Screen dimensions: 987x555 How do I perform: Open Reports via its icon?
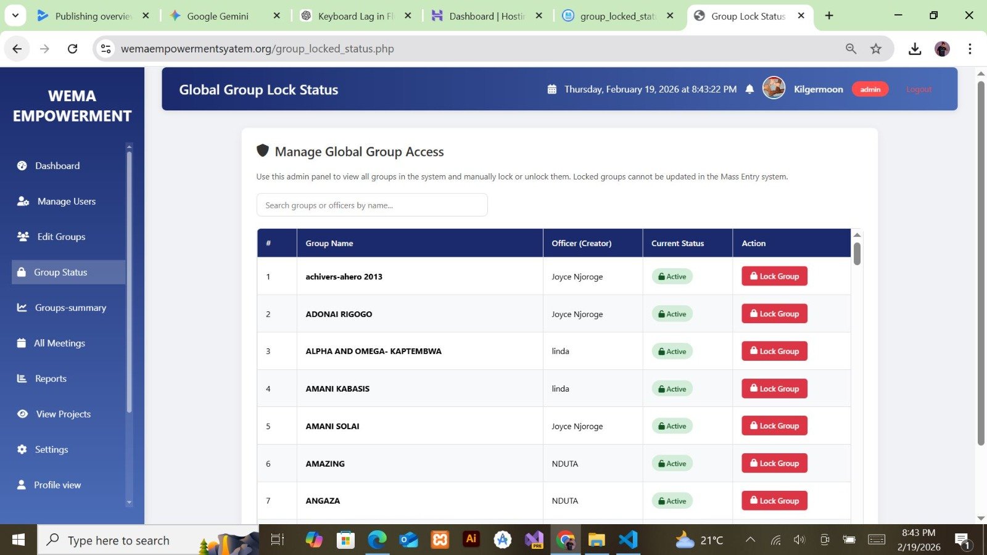22,378
